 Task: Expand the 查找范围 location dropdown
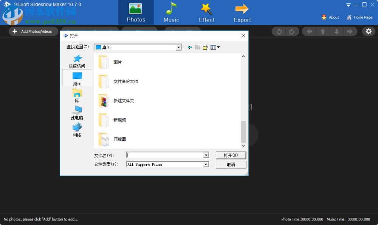(x=178, y=47)
